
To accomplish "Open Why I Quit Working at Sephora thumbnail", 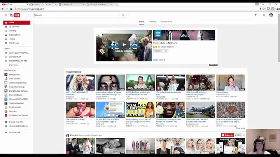I will point(80,83).
